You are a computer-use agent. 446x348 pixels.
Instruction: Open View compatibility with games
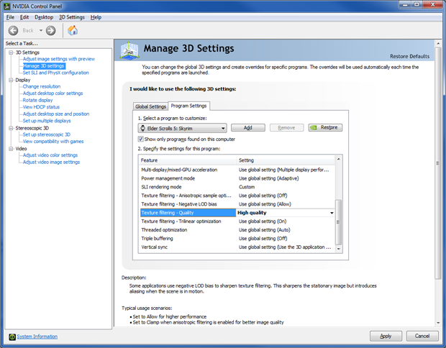coord(53,142)
